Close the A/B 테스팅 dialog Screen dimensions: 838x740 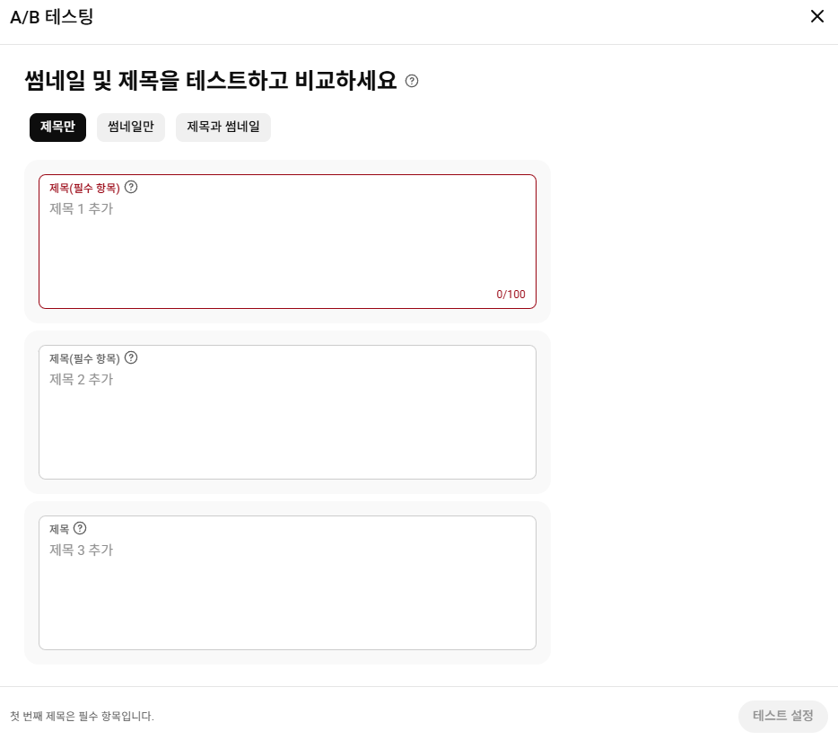tap(816, 16)
